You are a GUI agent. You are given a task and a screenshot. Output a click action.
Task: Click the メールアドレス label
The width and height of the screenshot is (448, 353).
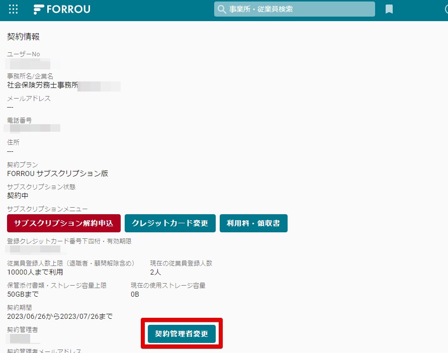[x=29, y=99]
